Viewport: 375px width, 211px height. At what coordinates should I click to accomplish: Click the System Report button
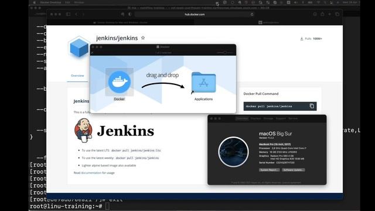[x=270, y=170]
